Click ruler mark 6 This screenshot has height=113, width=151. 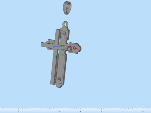click(101, 112)
